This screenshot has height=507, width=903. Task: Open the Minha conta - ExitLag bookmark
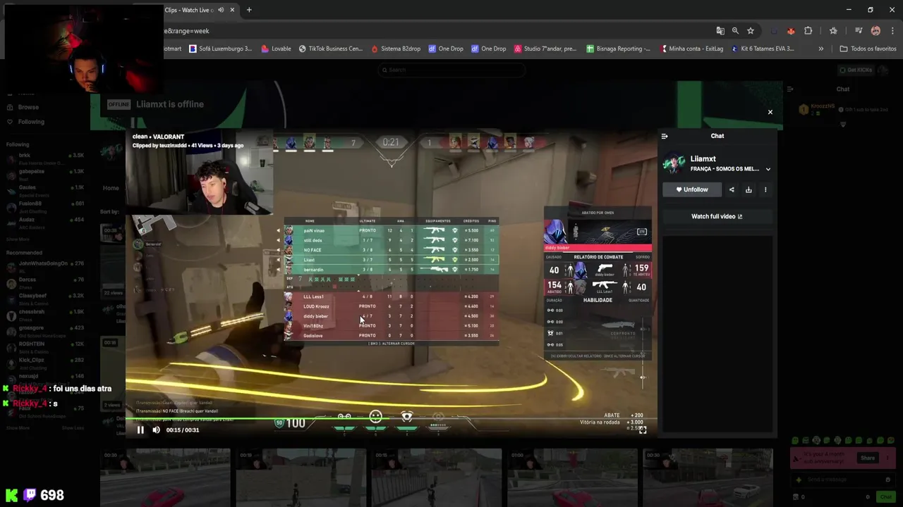692,49
